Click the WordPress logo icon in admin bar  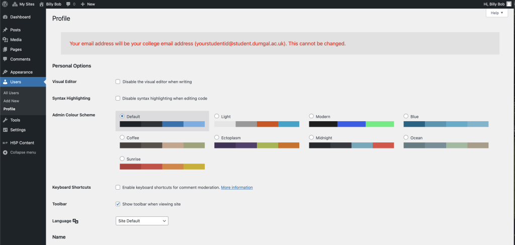pyautogui.click(x=5, y=4)
